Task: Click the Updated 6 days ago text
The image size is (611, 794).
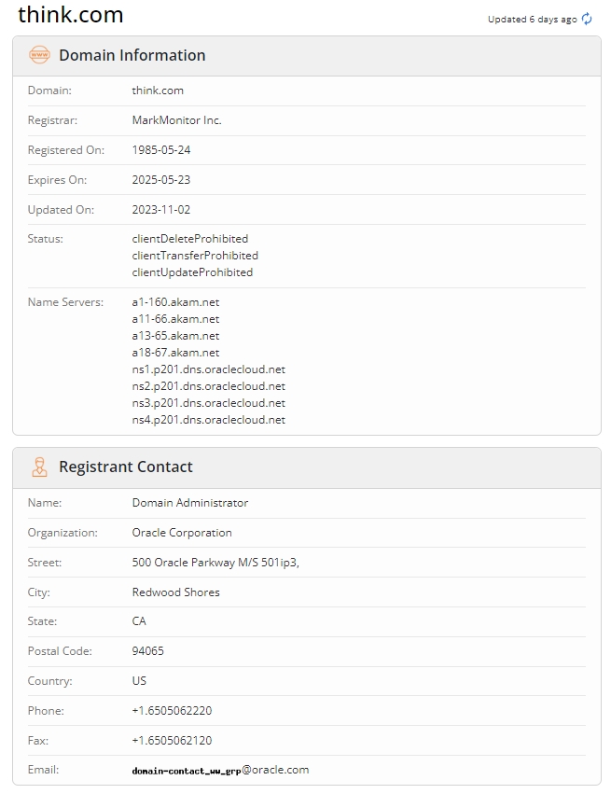Action: [532, 20]
